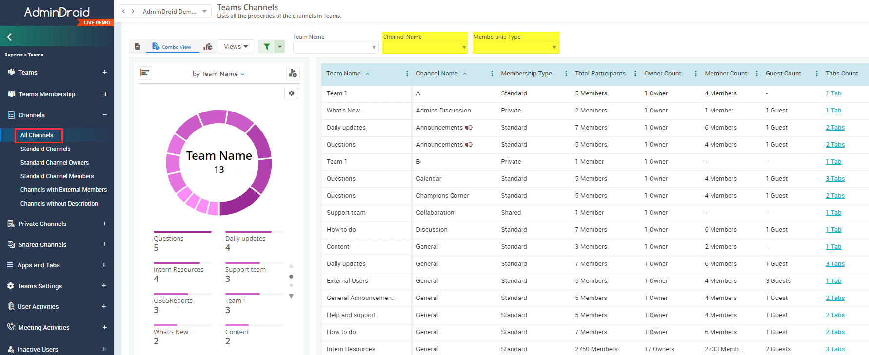The width and height of the screenshot is (869, 355).
Task: Open the 'by Team Name' chart grouping dropdown
Action: tap(218, 74)
